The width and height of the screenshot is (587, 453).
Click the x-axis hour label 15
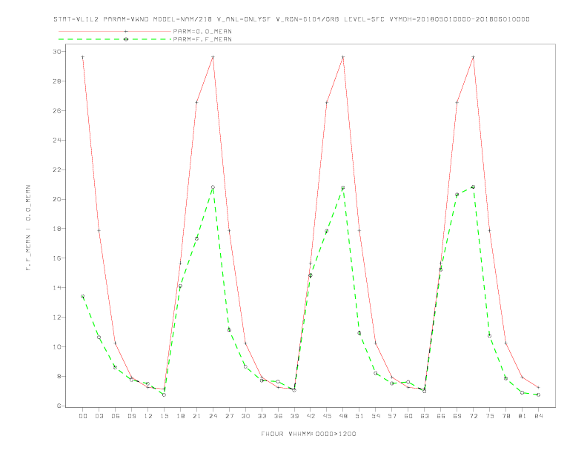[164, 416]
